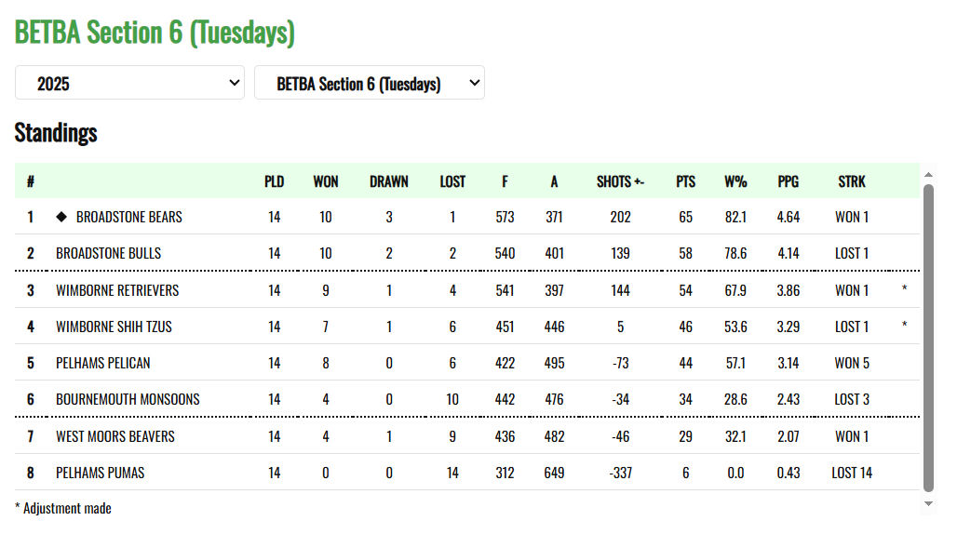Click the scrollbar up arrow
This screenshot has height=534, width=957.
[927, 174]
